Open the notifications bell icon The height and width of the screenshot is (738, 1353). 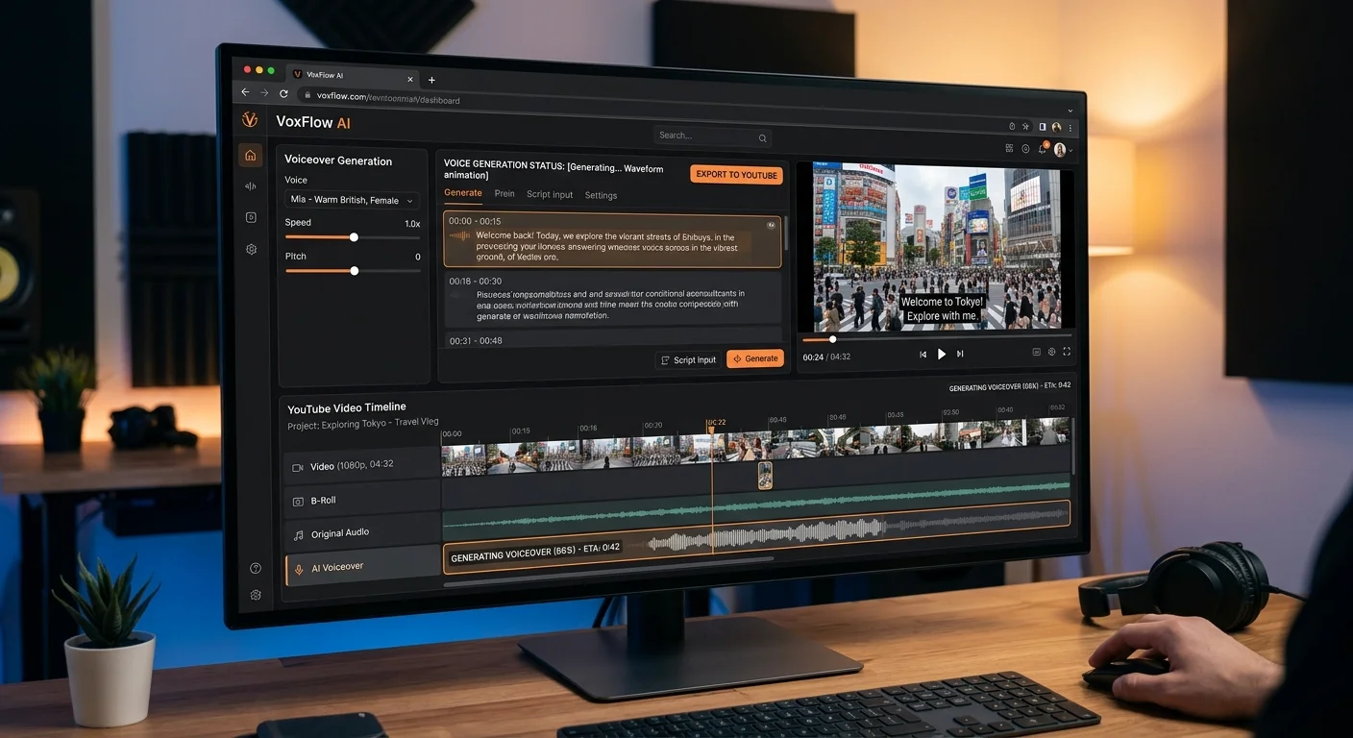[1043, 149]
